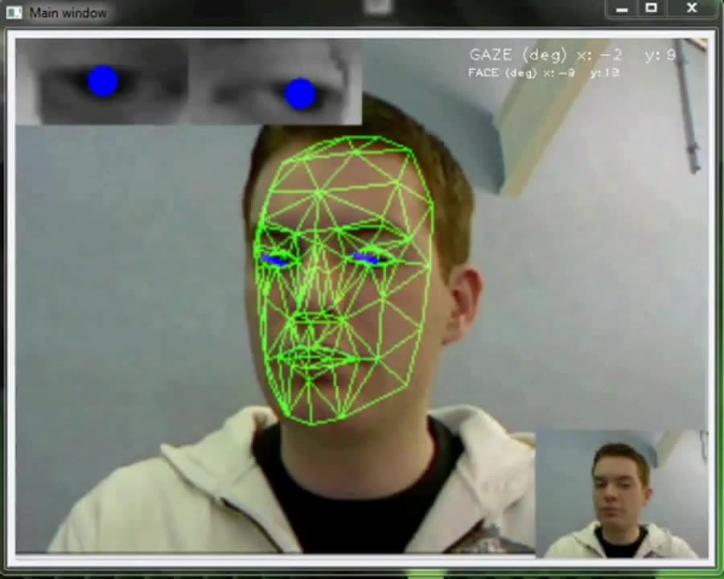Minimize the Main window
Viewport: 724px width, 579px height.
(x=621, y=9)
